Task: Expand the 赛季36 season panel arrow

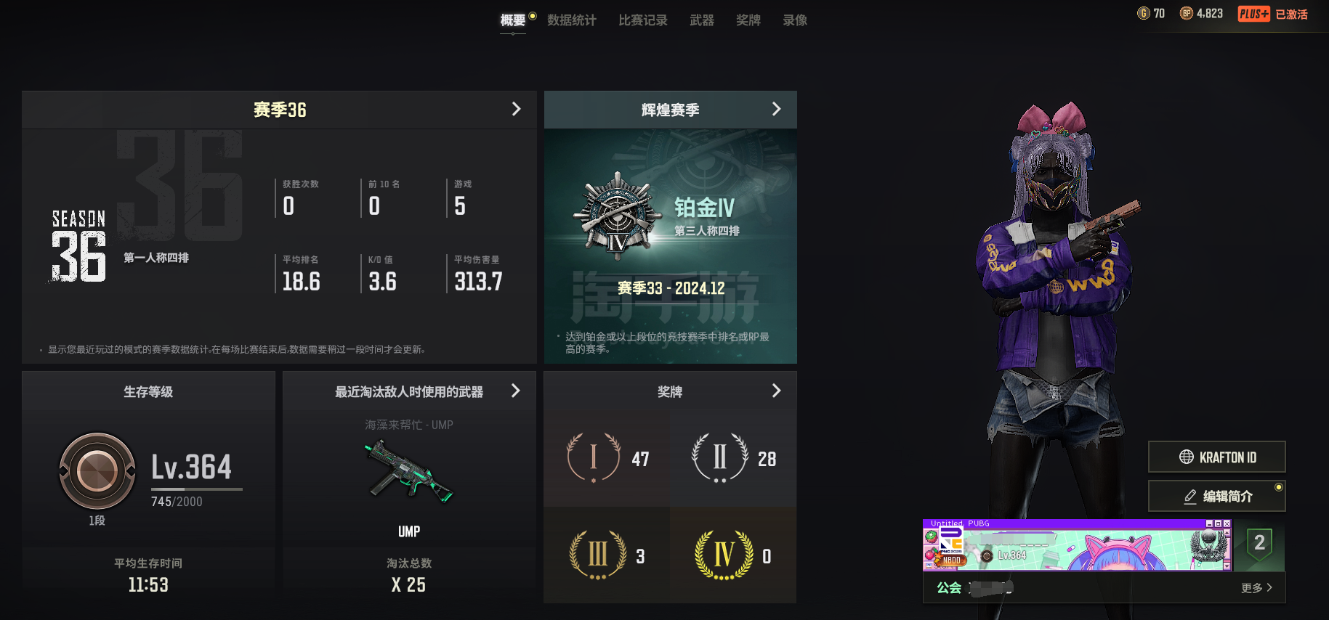Action: [517, 109]
